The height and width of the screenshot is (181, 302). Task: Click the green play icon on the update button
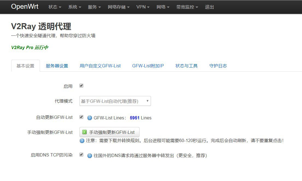(x=85, y=132)
